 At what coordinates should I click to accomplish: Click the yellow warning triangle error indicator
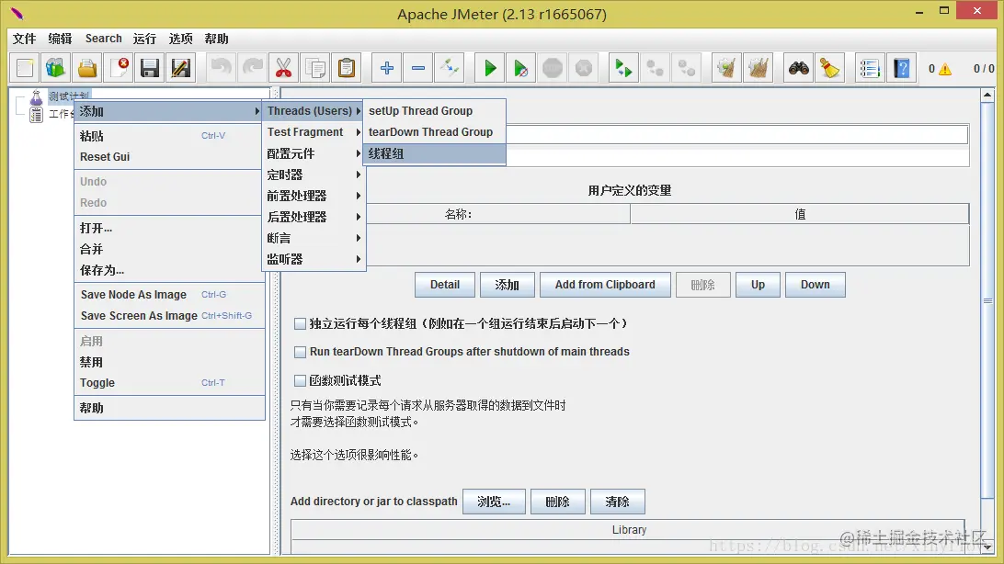point(945,69)
